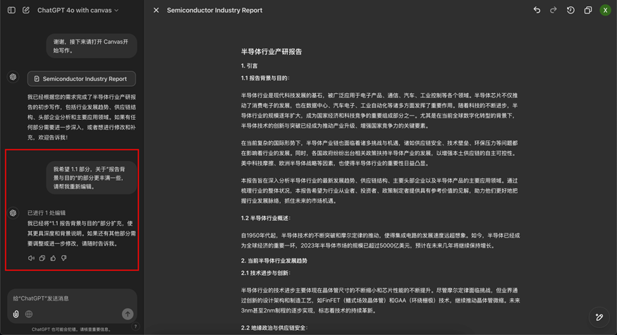Image resolution: width=617 pixels, height=335 pixels.
Task: Redo the canvas edit
Action: click(554, 11)
